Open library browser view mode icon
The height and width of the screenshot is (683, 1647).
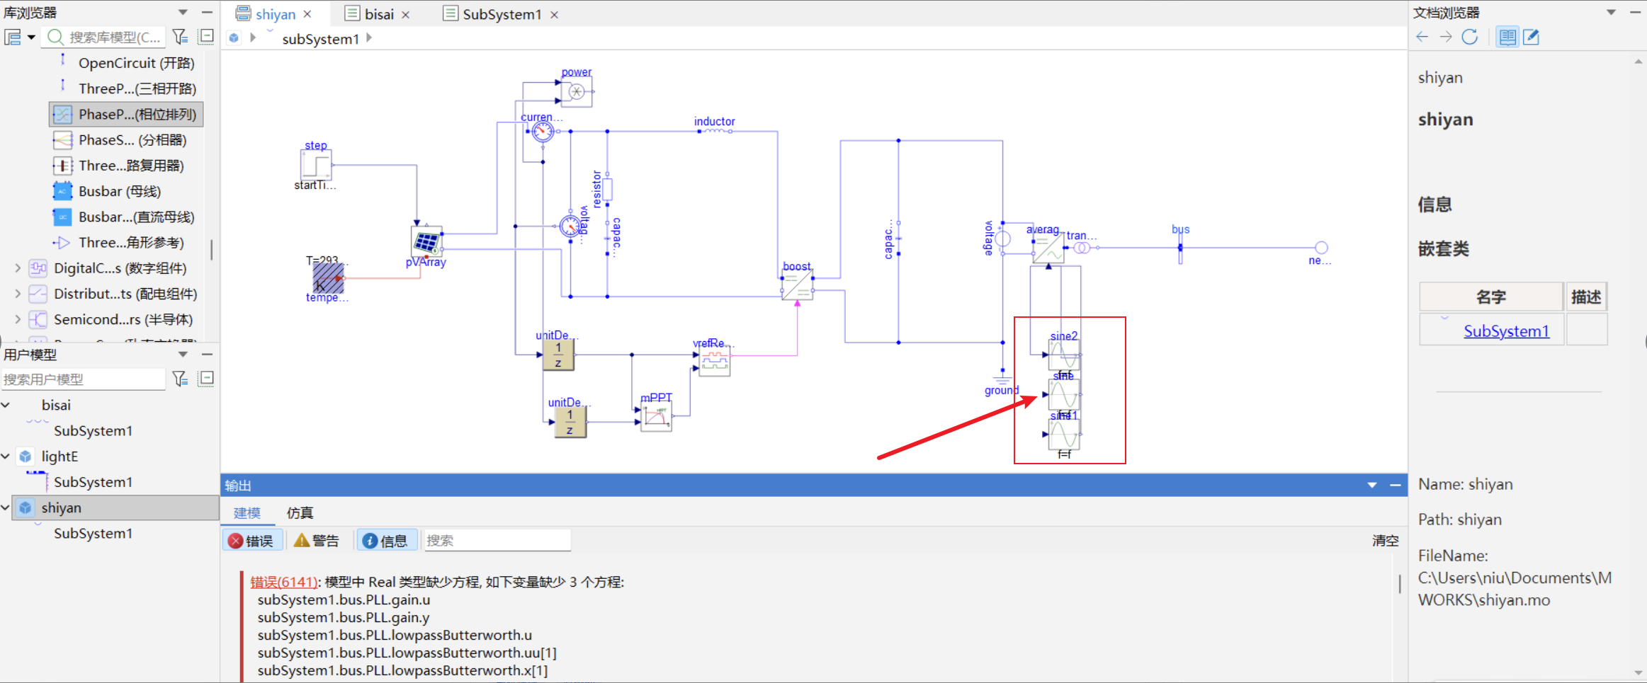point(13,37)
